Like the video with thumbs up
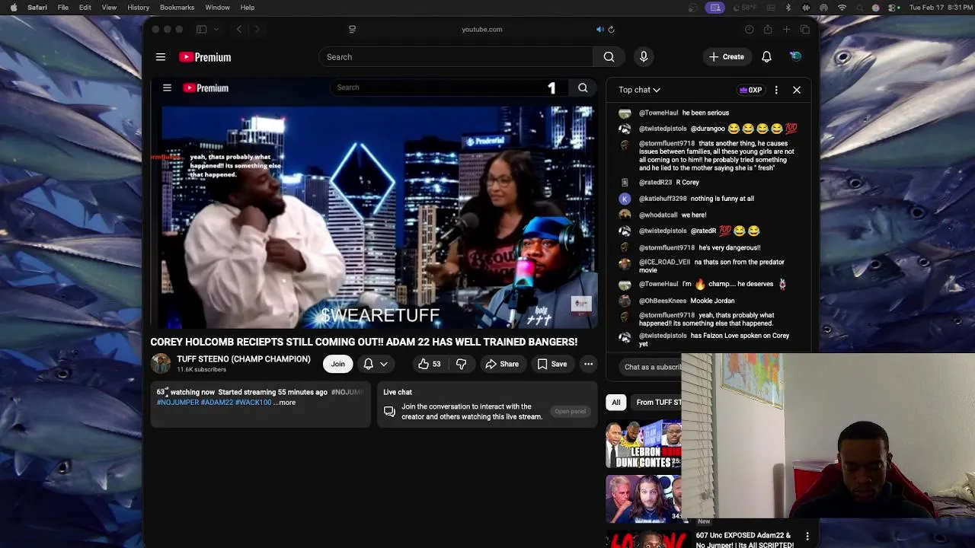The image size is (975, 548). pos(430,364)
